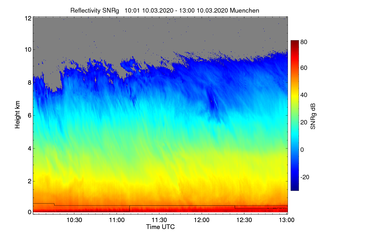The height and width of the screenshot is (252, 378).
Task: Click the dark red top of colorbar
Action: (295, 43)
